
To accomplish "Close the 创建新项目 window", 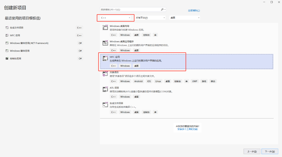I will [x=279, y=2].
